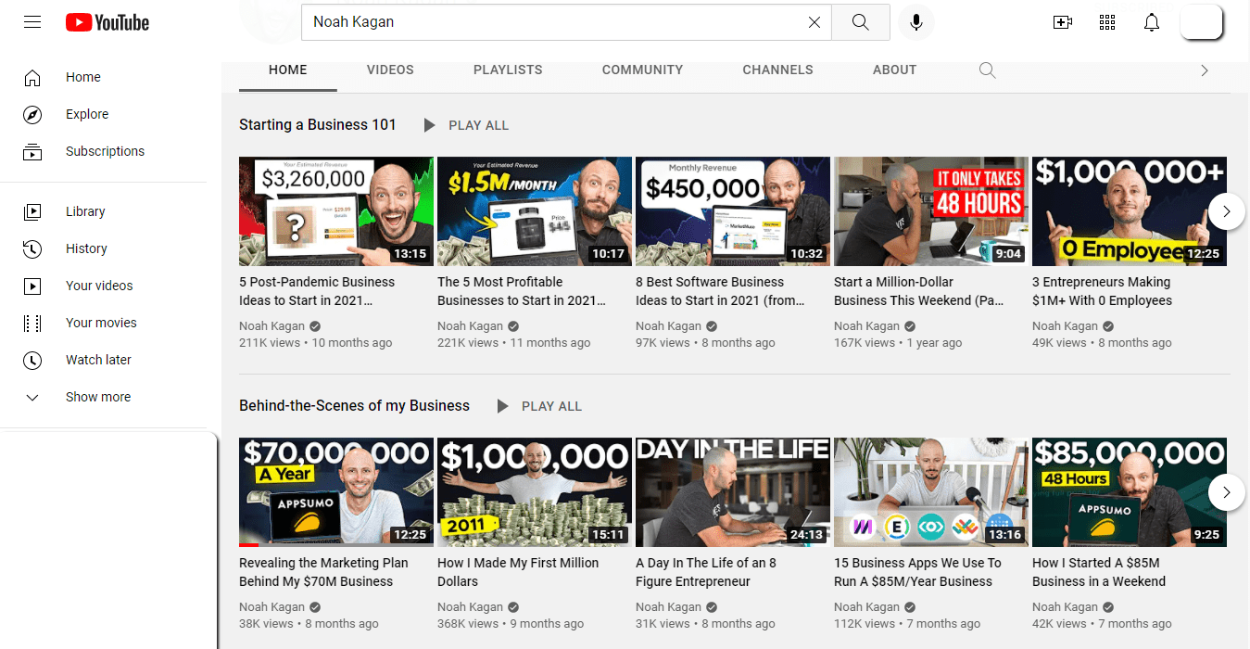This screenshot has height=649, width=1250.
Task: Click Noah Kagan under the 368K views video
Action: click(470, 606)
